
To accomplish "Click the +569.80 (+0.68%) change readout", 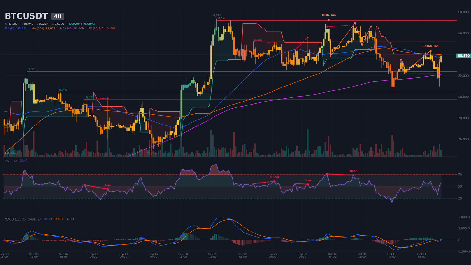I will point(81,24).
